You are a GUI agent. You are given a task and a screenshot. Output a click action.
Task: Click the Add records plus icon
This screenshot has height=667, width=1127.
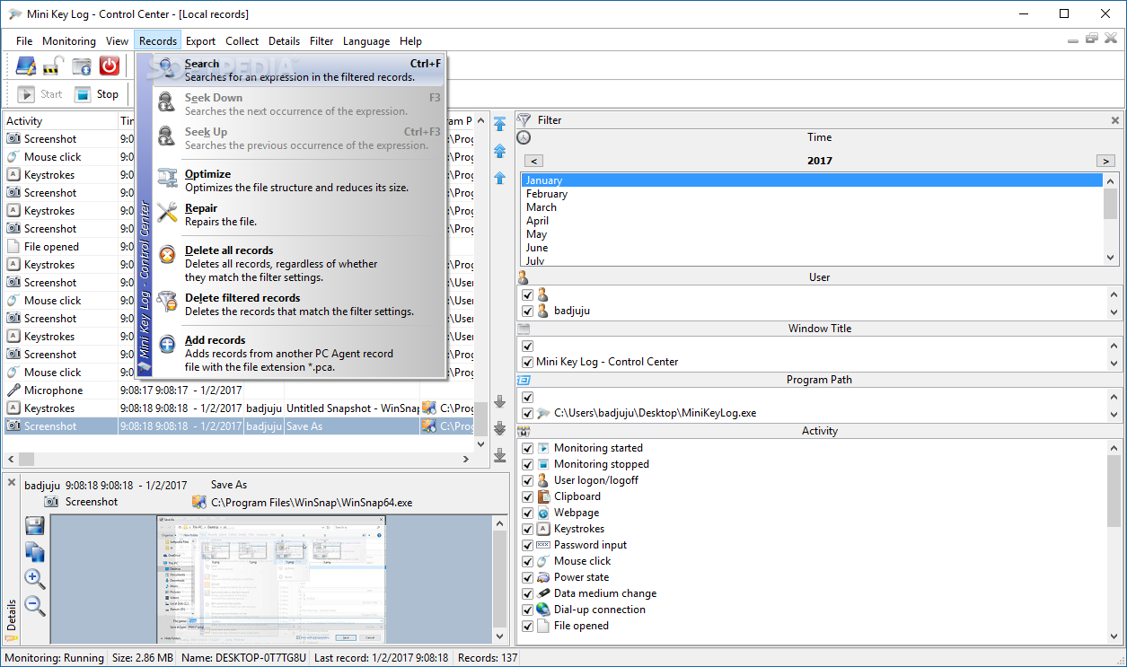[168, 346]
